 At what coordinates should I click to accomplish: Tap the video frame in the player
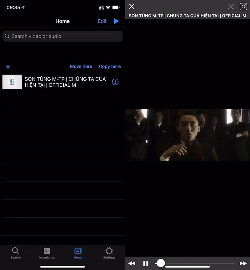click(187, 135)
